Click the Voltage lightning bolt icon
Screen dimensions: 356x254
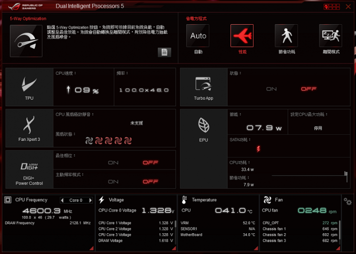tap(101, 200)
